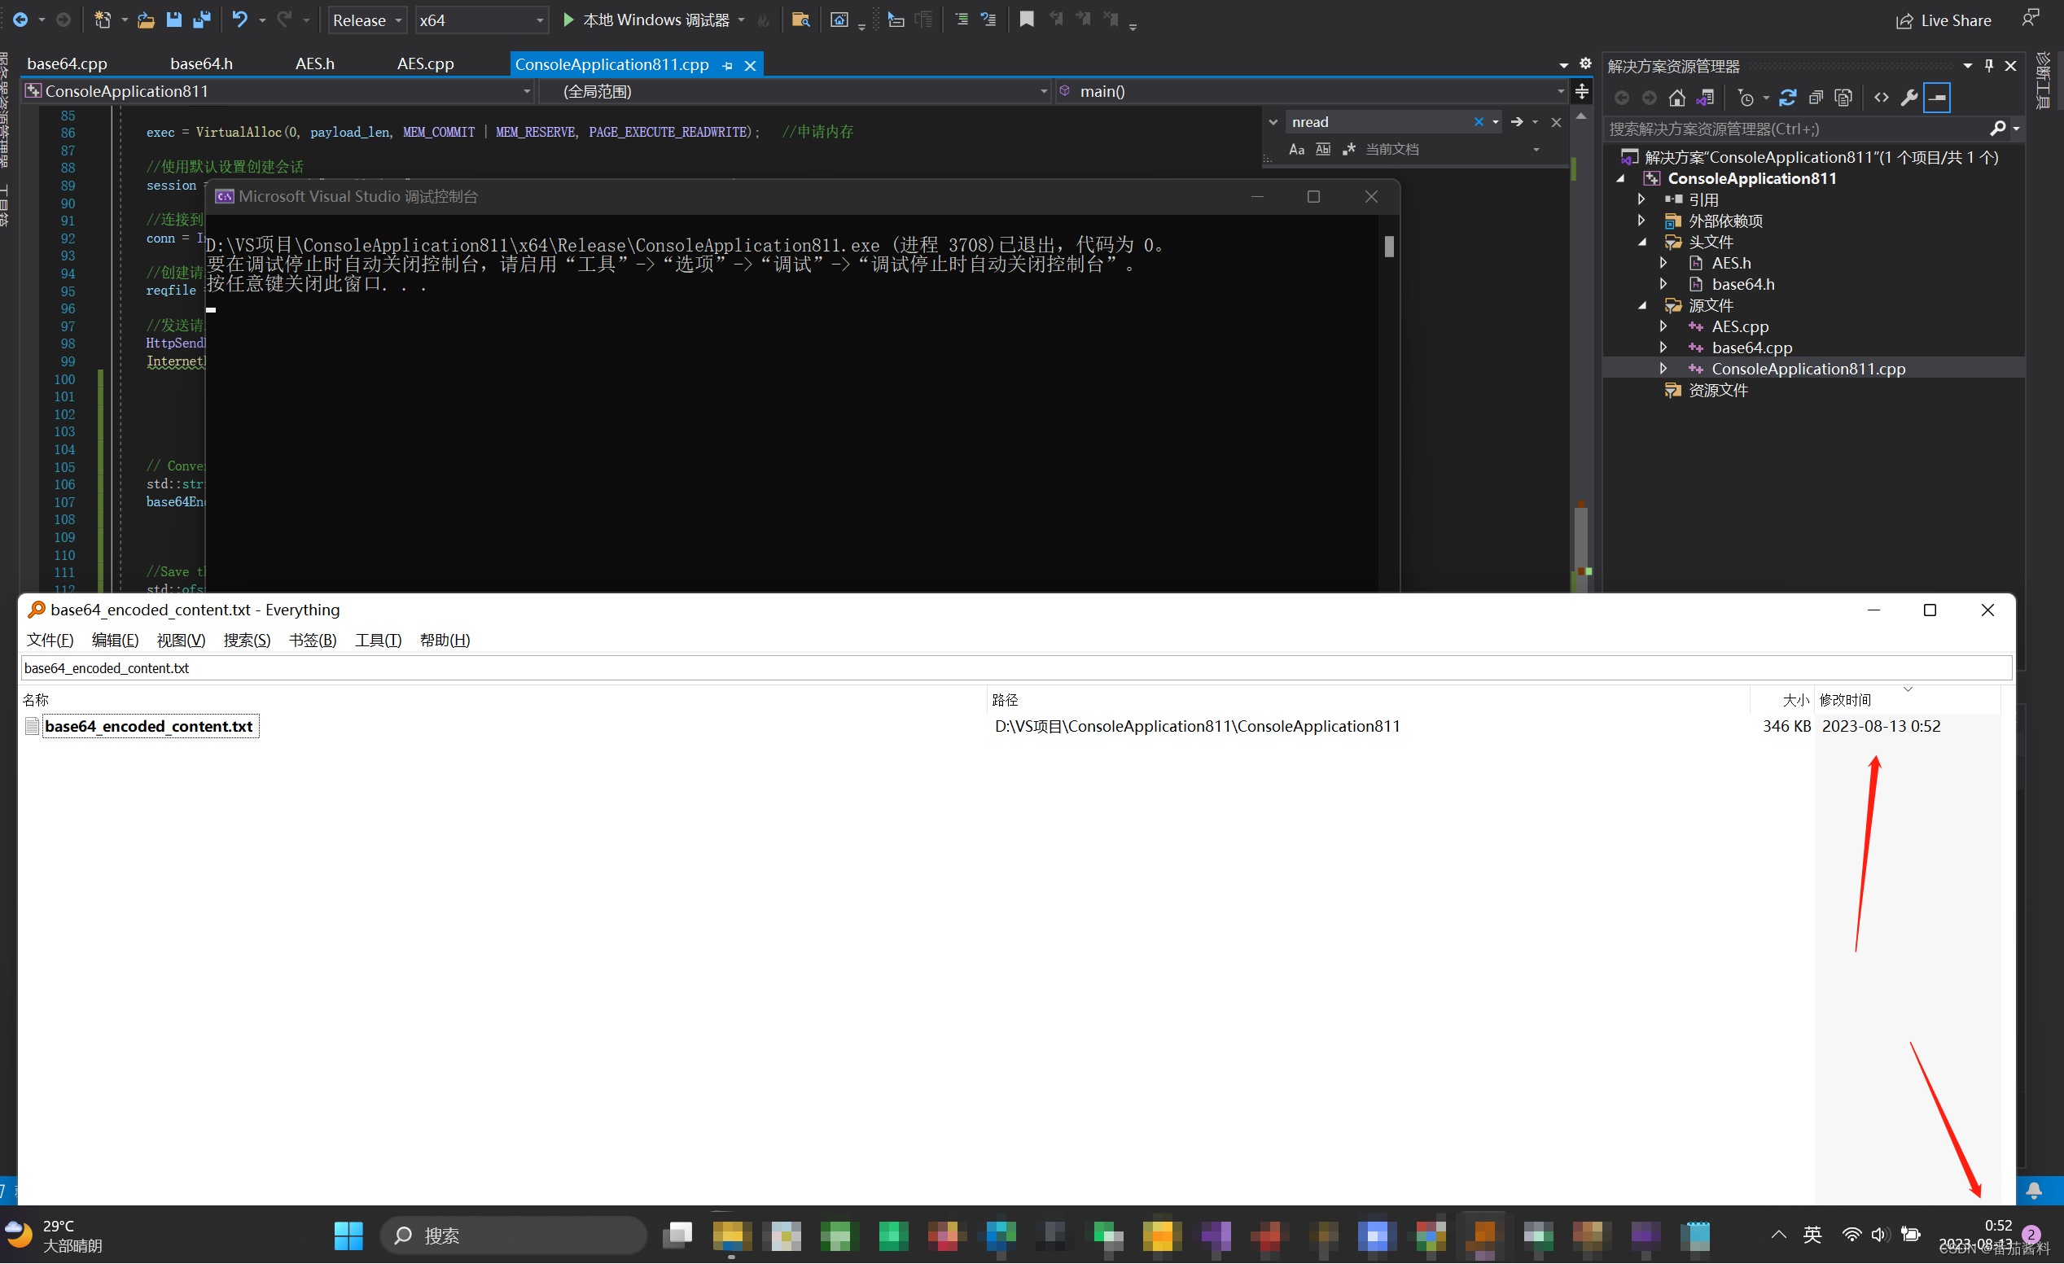
Task: Toggle whole word matching in find
Action: [1322, 149]
